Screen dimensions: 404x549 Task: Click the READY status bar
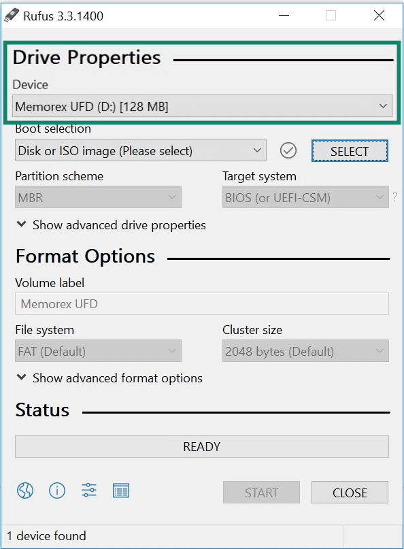201,447
